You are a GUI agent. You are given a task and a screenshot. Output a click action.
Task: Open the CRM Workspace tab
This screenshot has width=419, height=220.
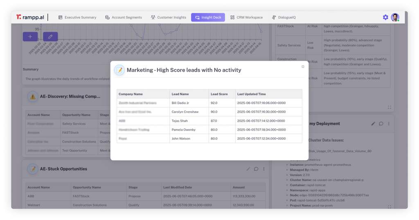246,18
